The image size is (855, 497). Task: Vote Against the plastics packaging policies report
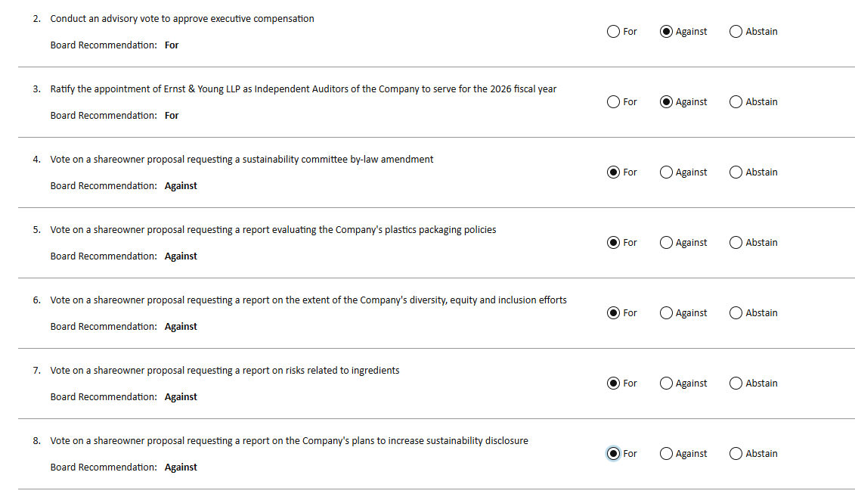click(667, 243)
